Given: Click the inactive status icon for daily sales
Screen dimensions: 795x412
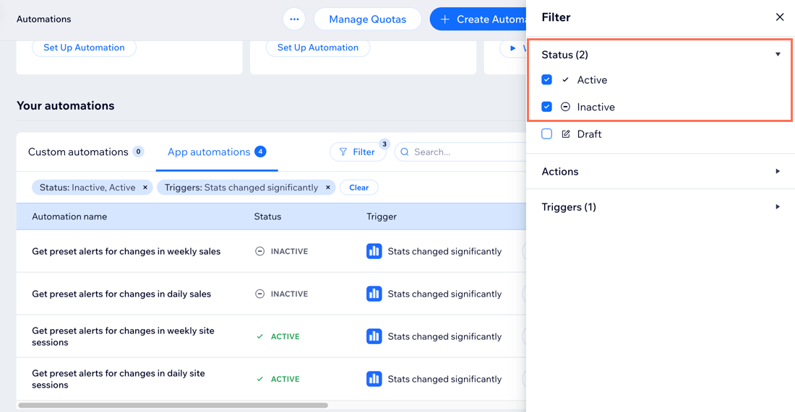Looking at the screenshot, I should tap(260, 294).
